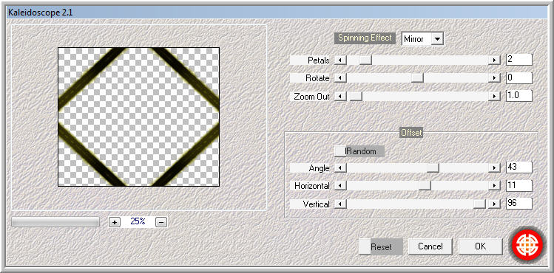Increase Angle with the right arrow
The height and width of the screenshot is (273, 554).
coord(495,168)
